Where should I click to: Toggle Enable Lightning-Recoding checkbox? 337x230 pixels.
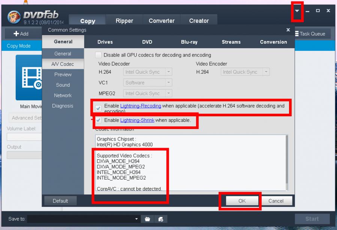pyautogui.click(x=98, y=108)
